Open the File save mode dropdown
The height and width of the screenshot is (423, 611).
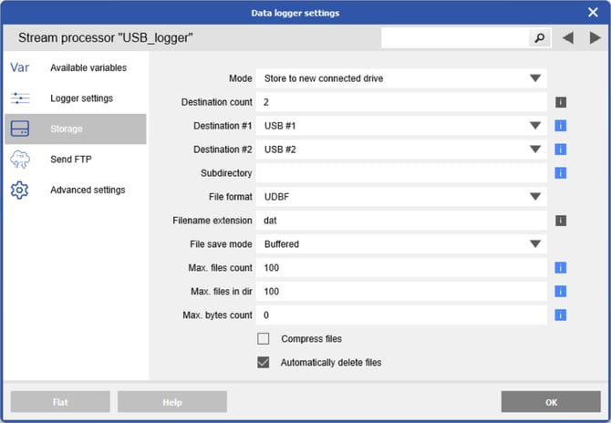coord(535,244)
